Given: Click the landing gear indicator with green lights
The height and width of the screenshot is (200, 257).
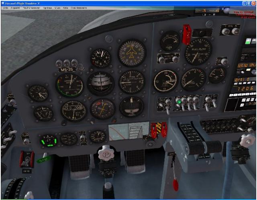Looking at the screenshot, I should [x=49, y=141].
